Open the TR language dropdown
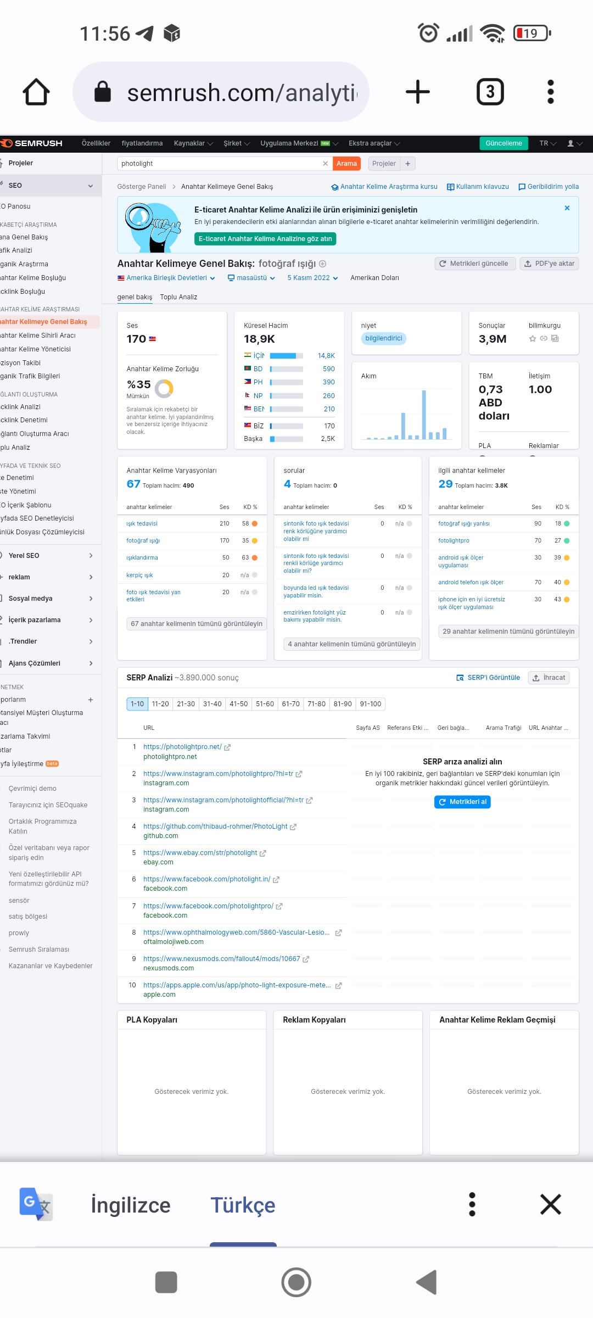The image size is (593, 1318). 548,143
